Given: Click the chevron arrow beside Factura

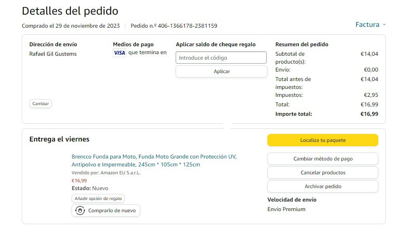Looking at the screenshot, I should [384, 25].
